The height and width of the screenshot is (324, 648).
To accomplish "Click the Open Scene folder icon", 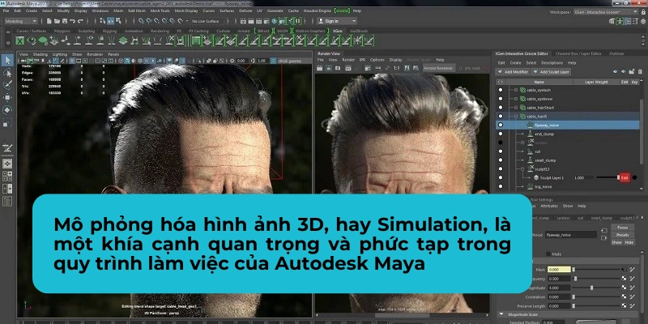I will 57,21.
